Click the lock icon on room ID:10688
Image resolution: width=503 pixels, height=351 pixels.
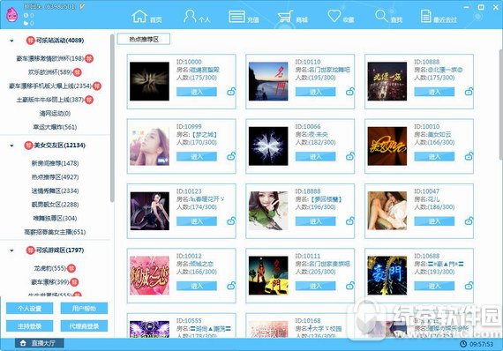tap(469, 285)
